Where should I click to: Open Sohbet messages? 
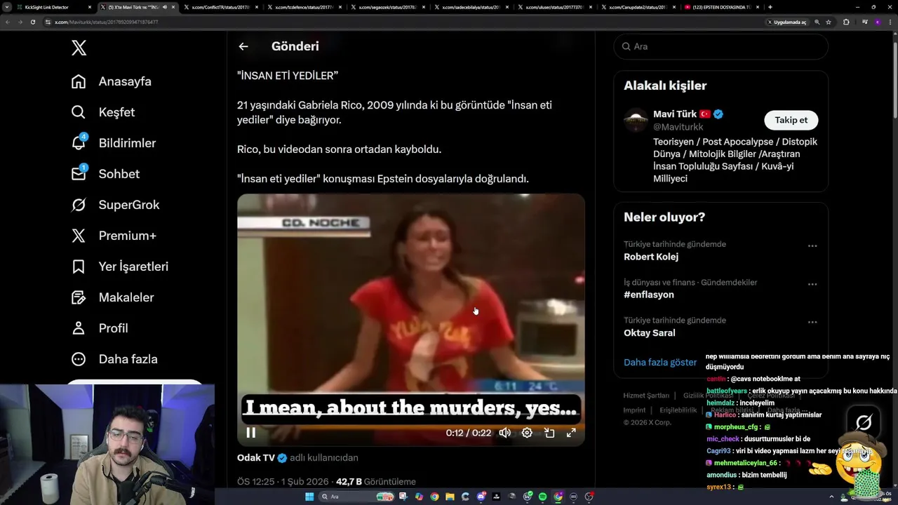pos(105,174)
